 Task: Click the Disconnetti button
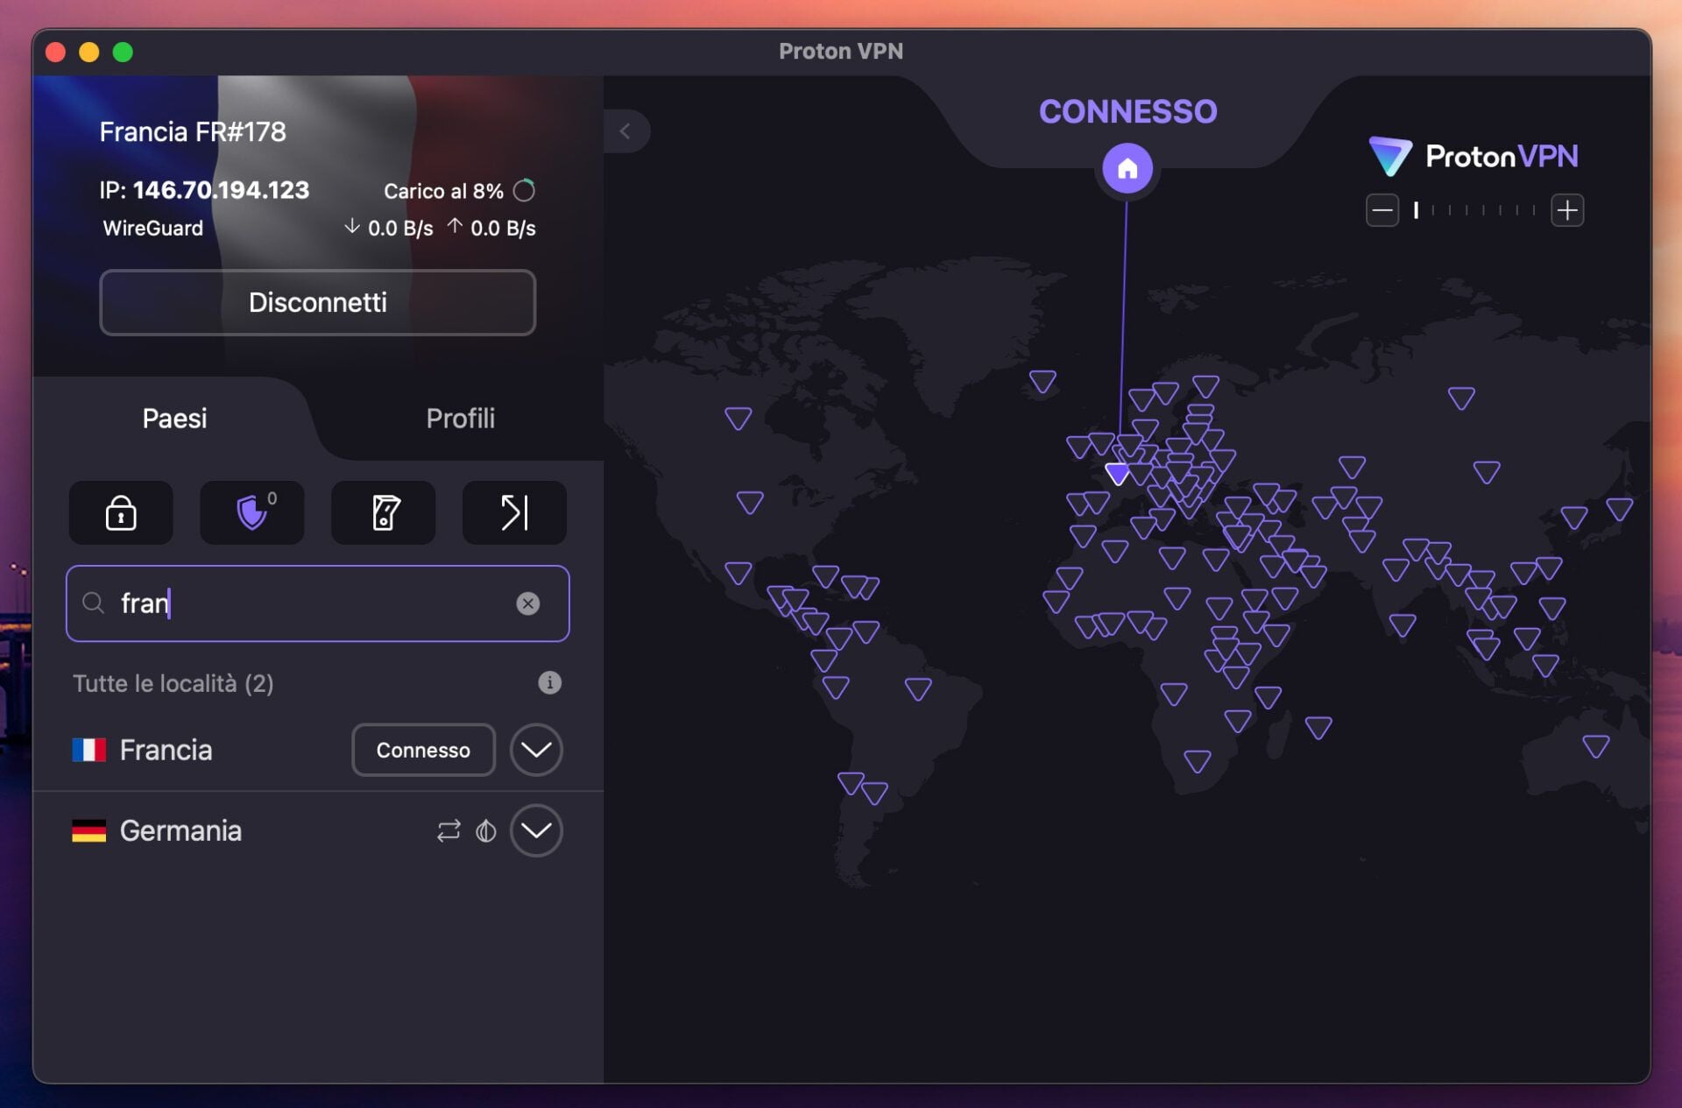pos(317,302)
